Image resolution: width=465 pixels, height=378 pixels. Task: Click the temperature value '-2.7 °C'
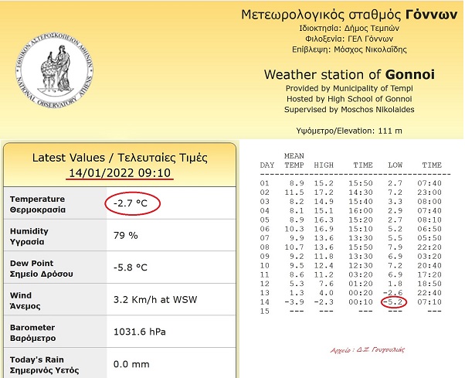point(131,203)
